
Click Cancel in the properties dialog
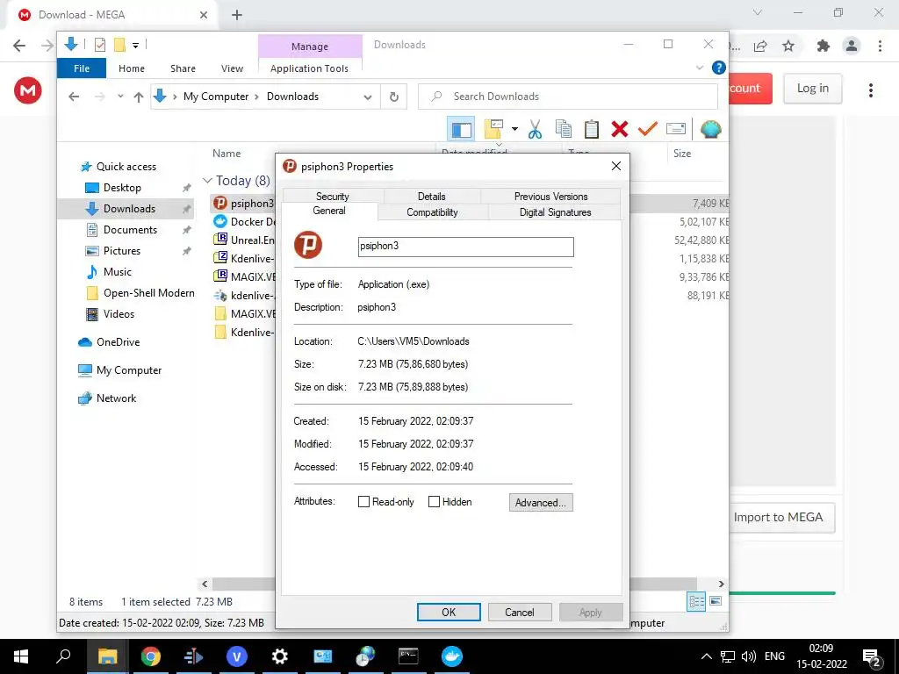[x=520, y=612]
